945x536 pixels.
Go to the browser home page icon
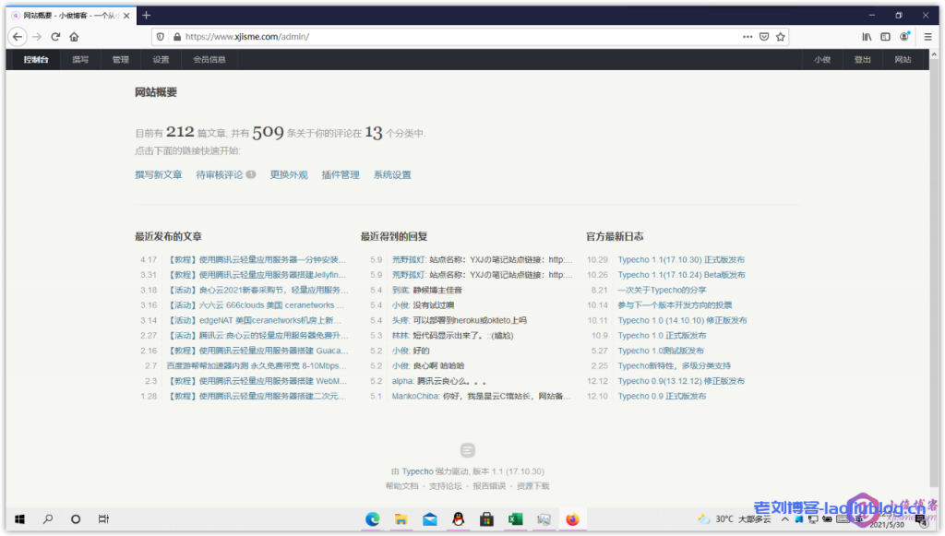click(x=74, y=37)
